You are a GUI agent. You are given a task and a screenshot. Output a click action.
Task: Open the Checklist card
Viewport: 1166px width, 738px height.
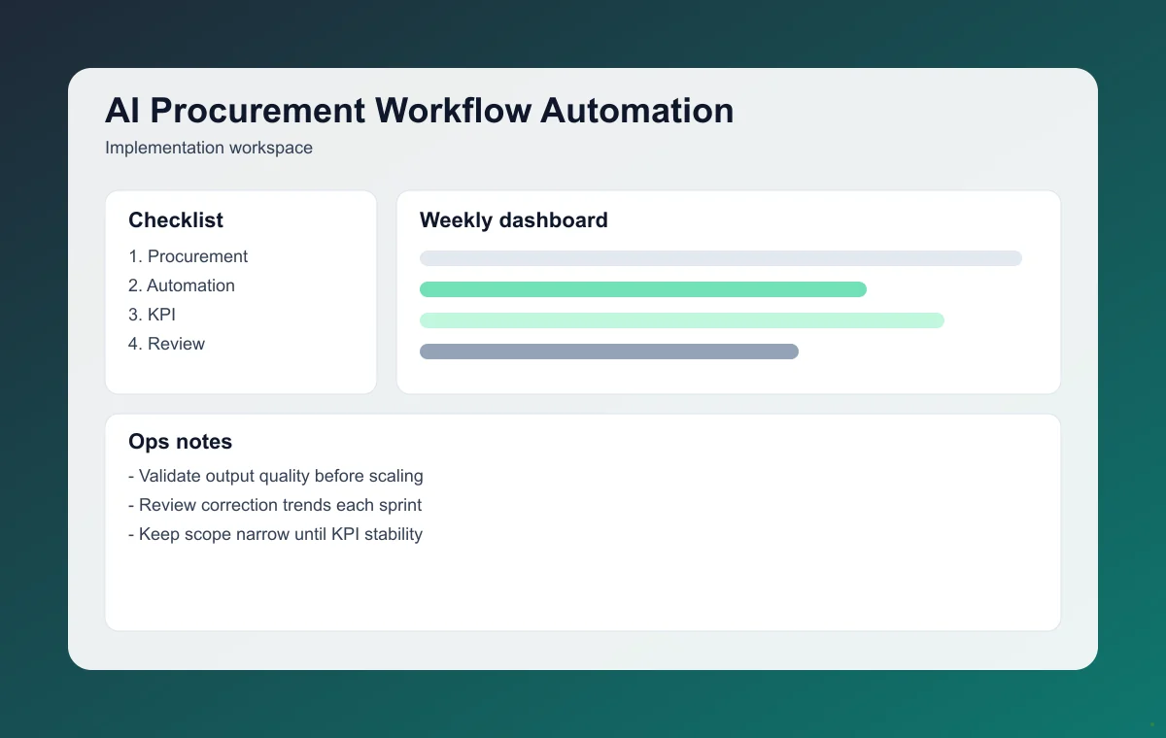tap(240, 291)
